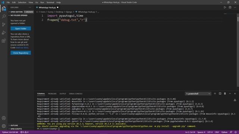The width and height of the screenshot is (239, 134).
Task: Switch to the Problems panel tab
Action: click(x=52, y=94)
